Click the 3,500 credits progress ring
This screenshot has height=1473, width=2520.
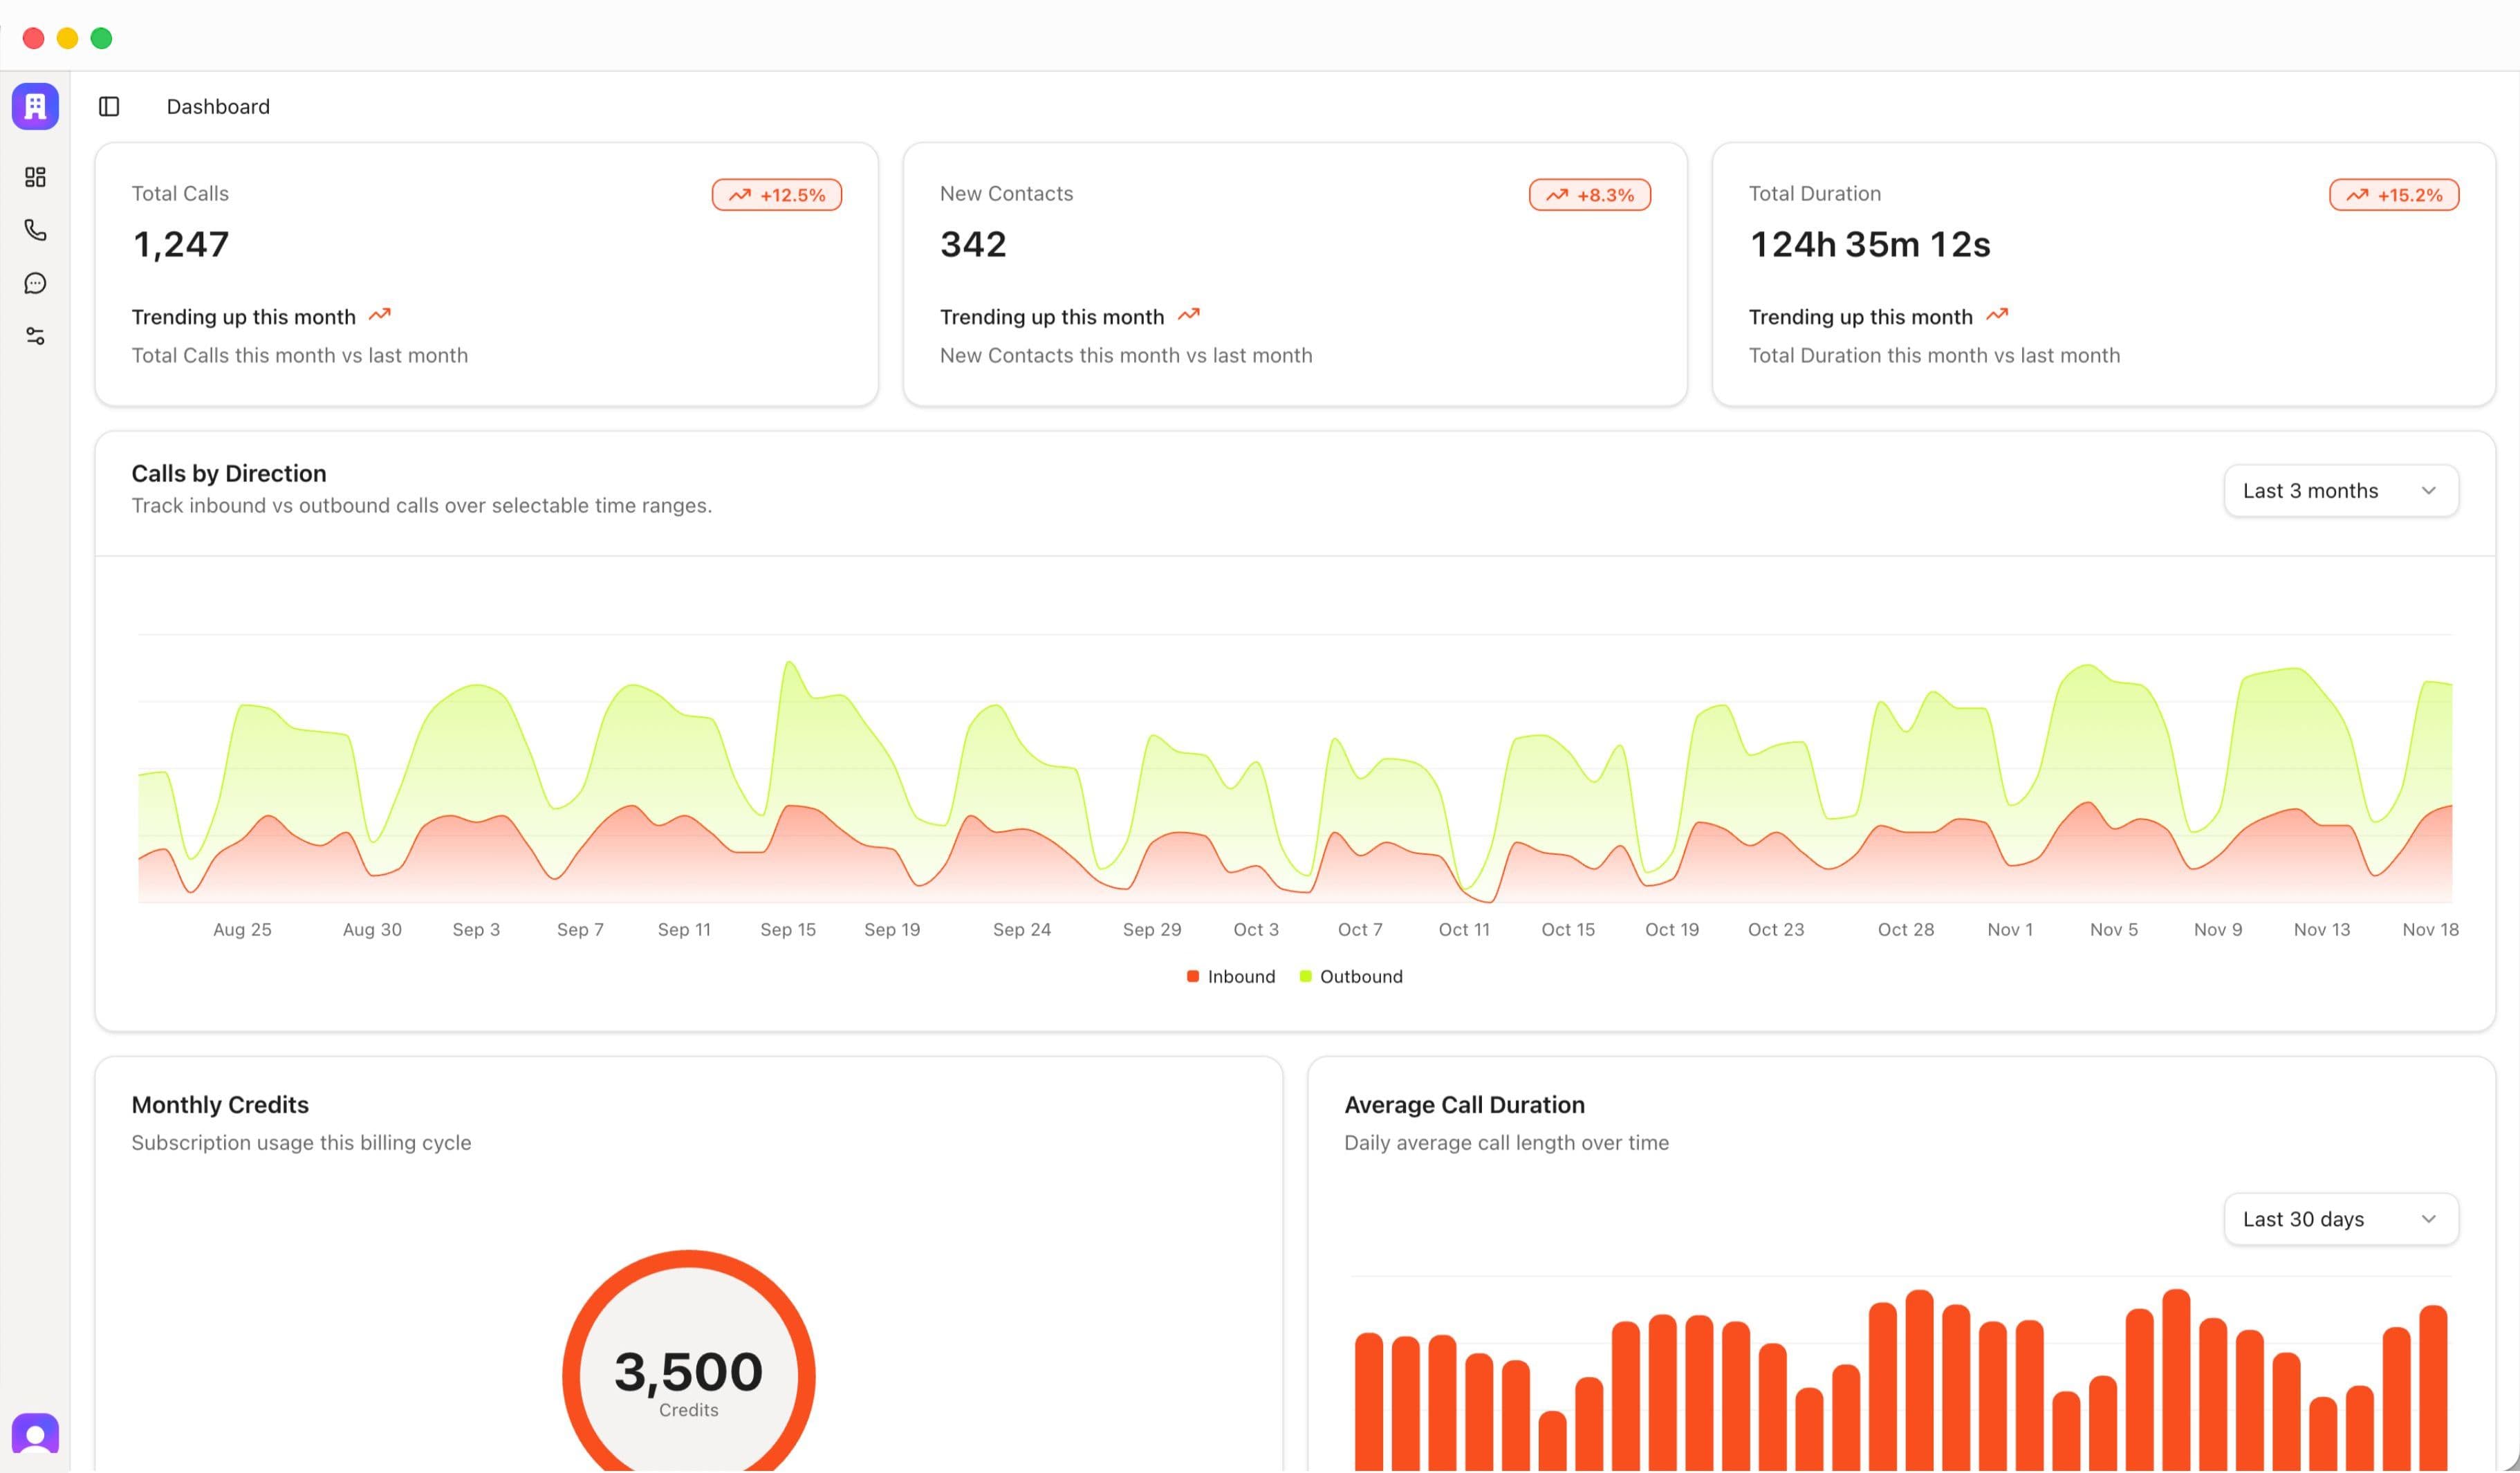click(x=688, y=1375)
